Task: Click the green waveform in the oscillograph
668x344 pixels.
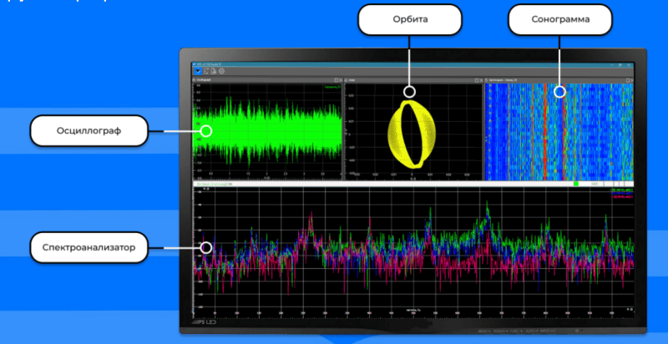Action: click(267, 129)
